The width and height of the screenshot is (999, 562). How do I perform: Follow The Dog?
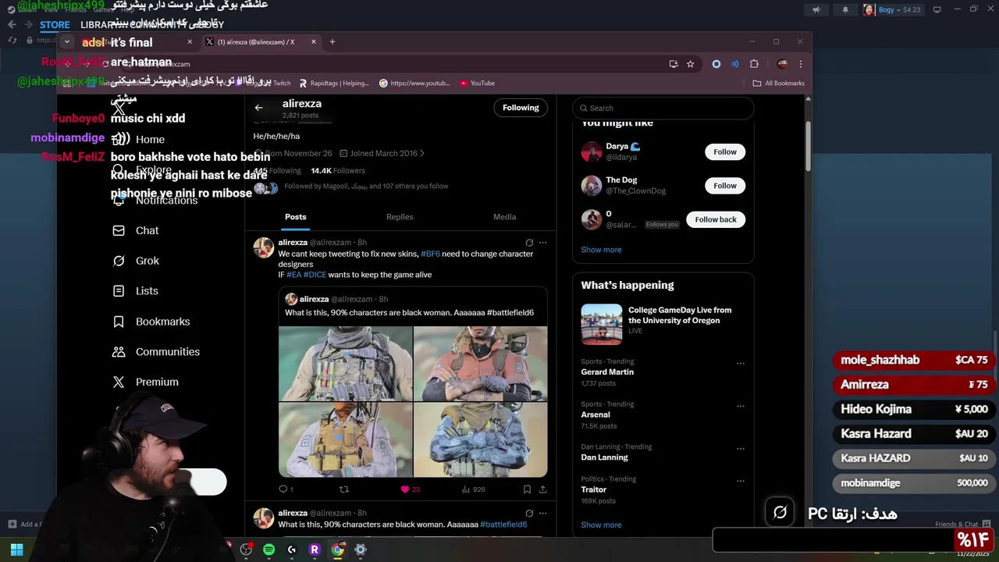point(725,186)
